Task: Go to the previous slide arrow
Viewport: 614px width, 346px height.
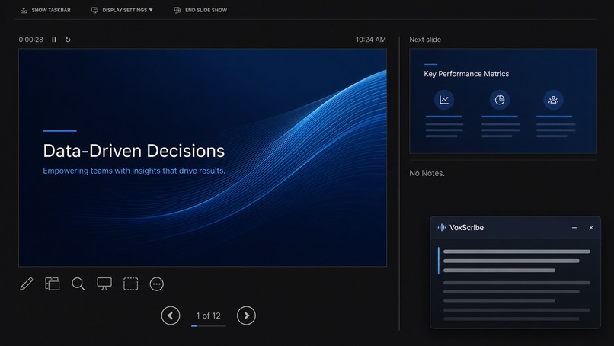Action: 171,316
